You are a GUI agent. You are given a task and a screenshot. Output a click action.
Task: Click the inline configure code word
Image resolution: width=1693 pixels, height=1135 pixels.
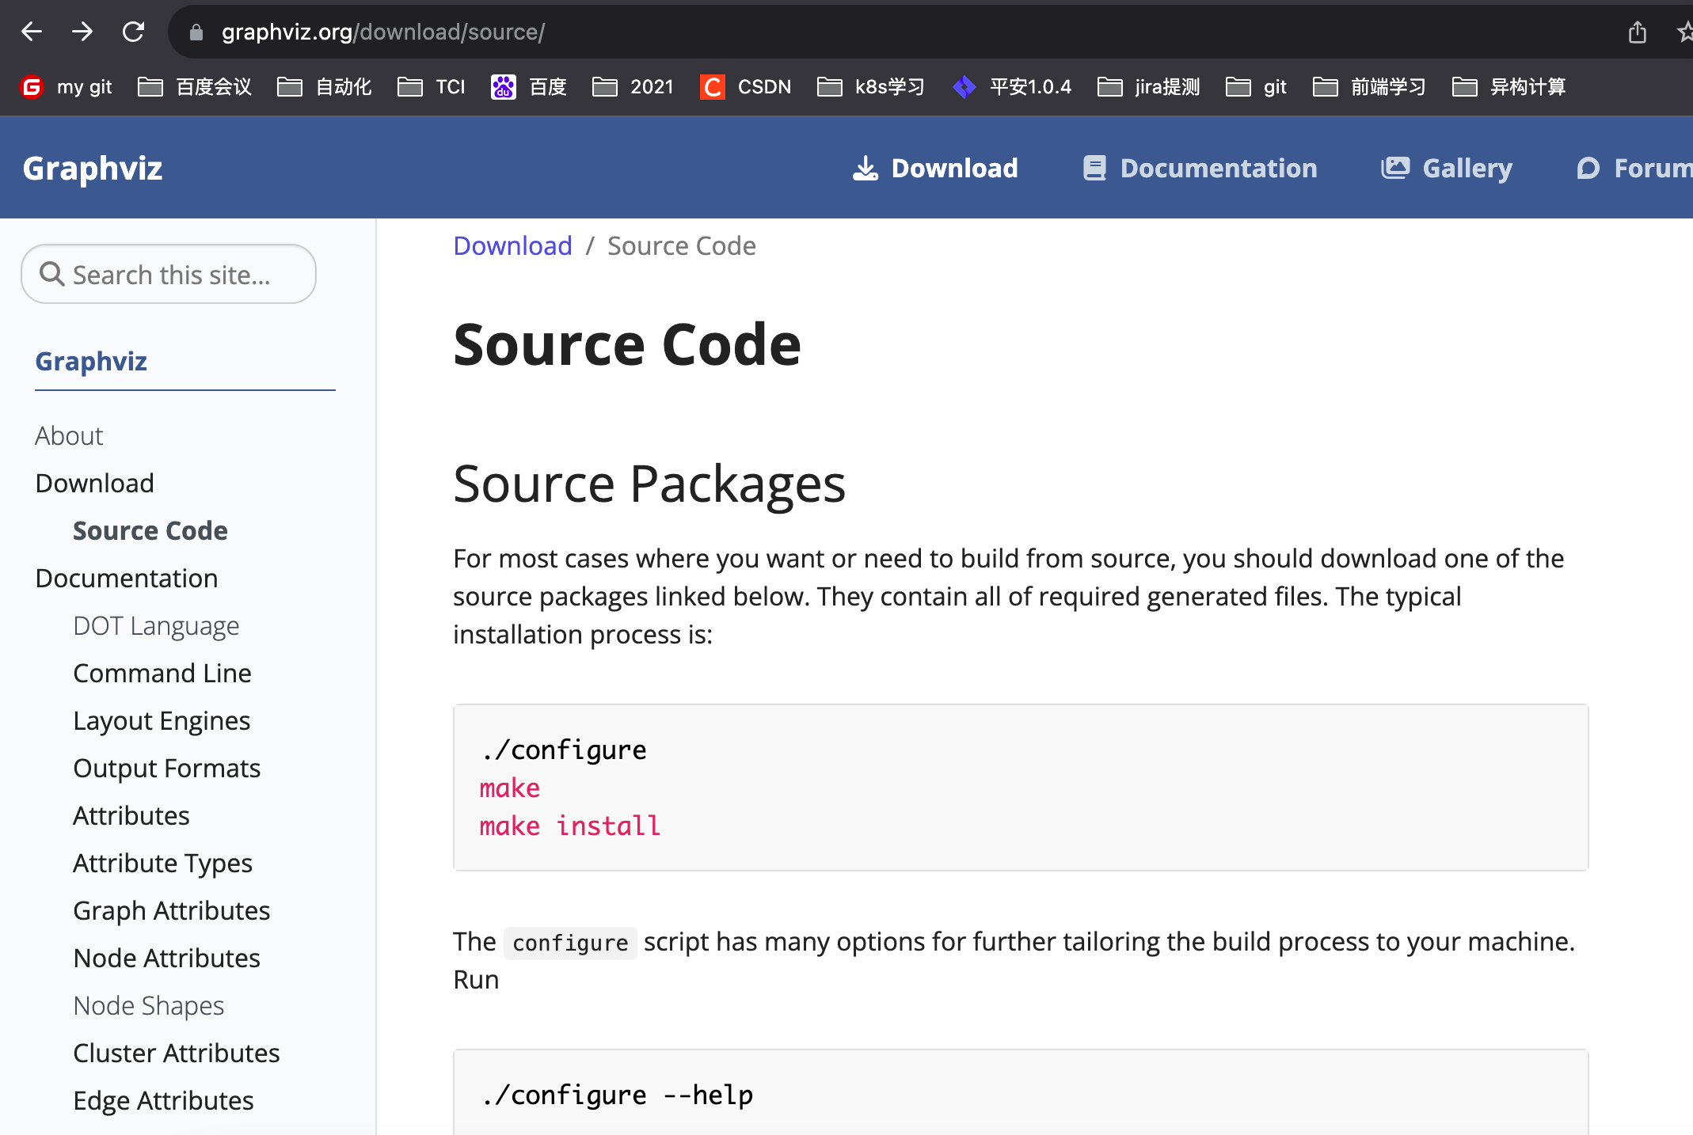[x=570, y=943]
